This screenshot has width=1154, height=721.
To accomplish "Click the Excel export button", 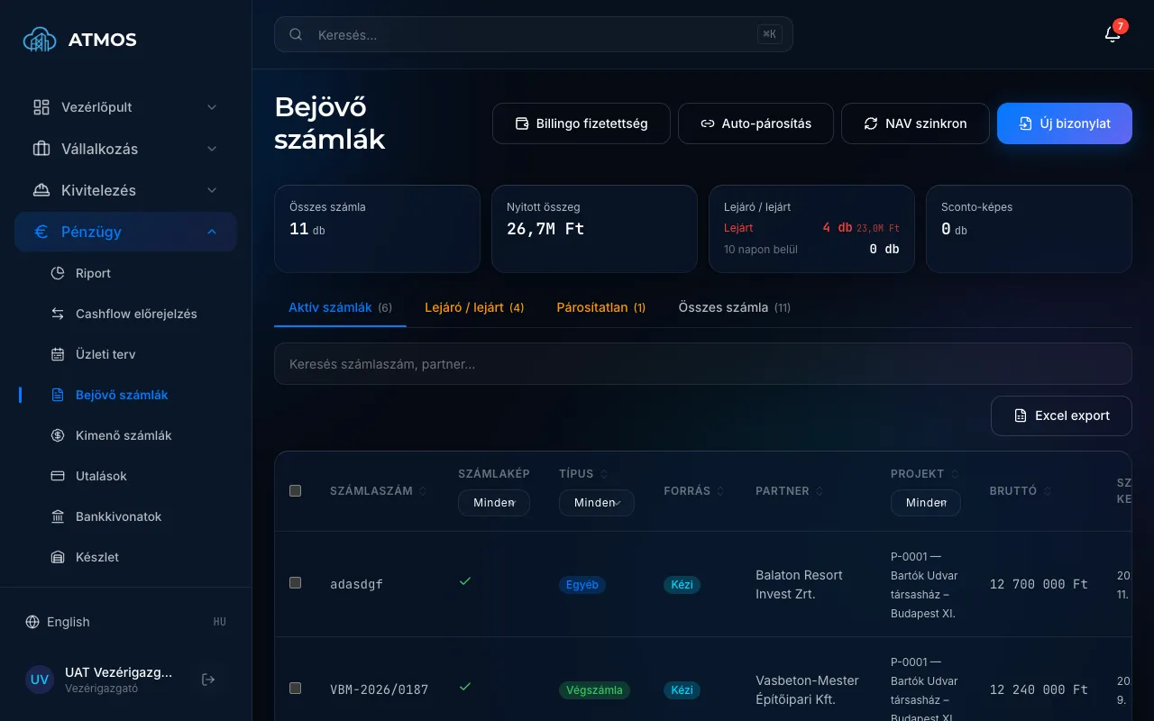I will [x=1061, y=415].
